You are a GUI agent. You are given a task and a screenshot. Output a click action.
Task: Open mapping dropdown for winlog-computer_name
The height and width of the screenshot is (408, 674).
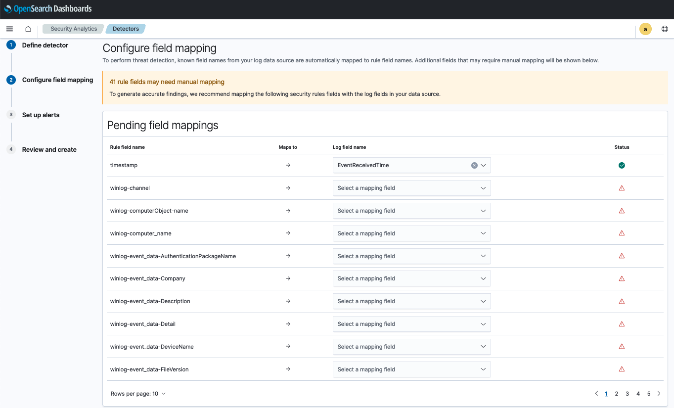tap(411, 233)
